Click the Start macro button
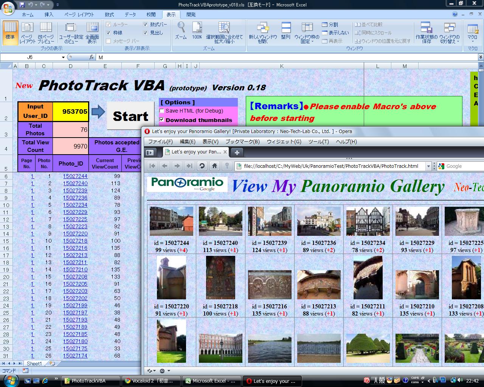The image size is (484, 387). 130,116
